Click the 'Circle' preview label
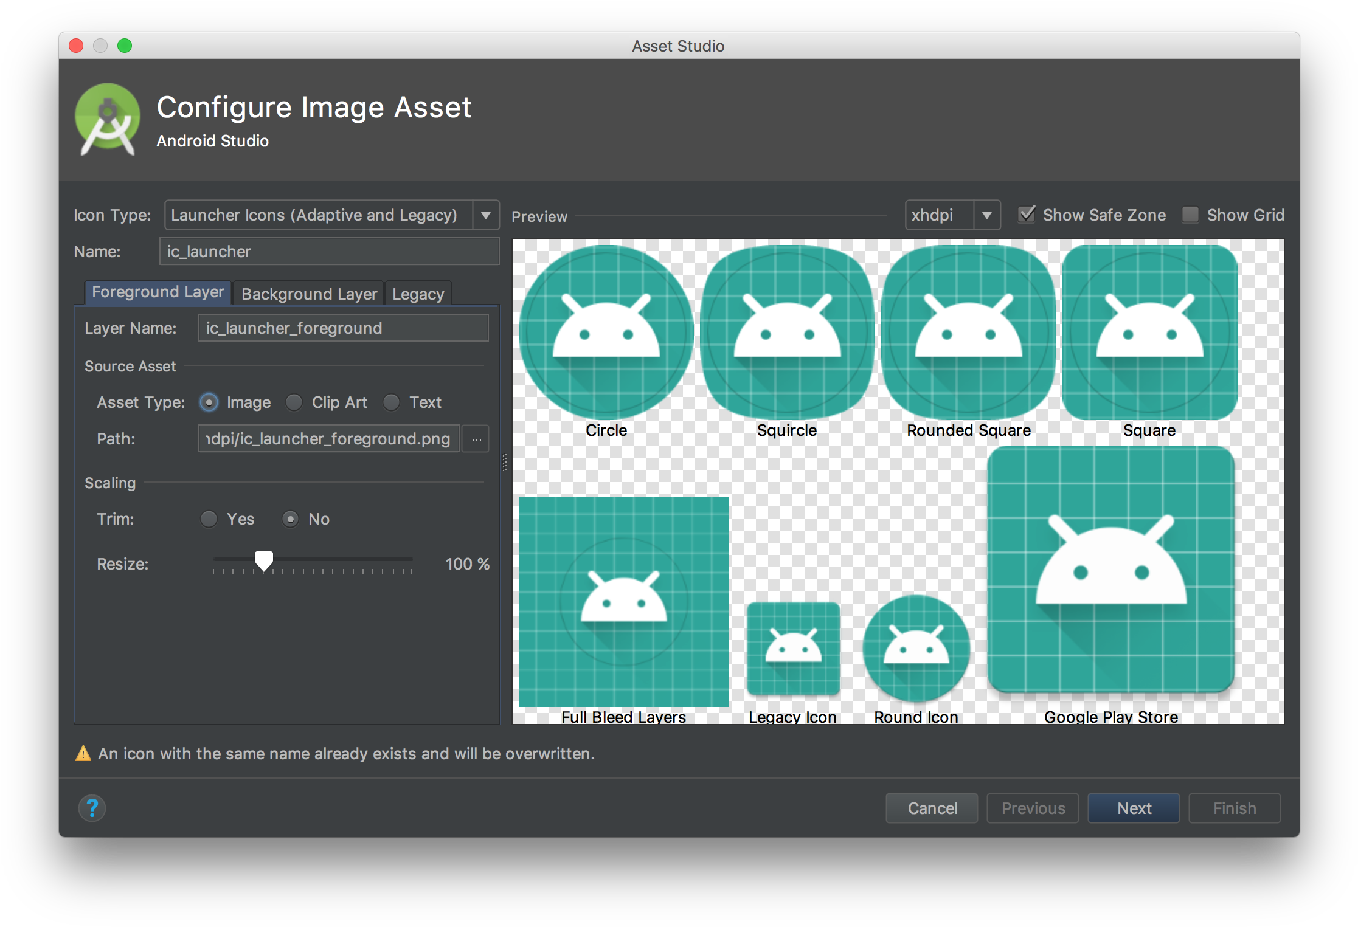 606,430
